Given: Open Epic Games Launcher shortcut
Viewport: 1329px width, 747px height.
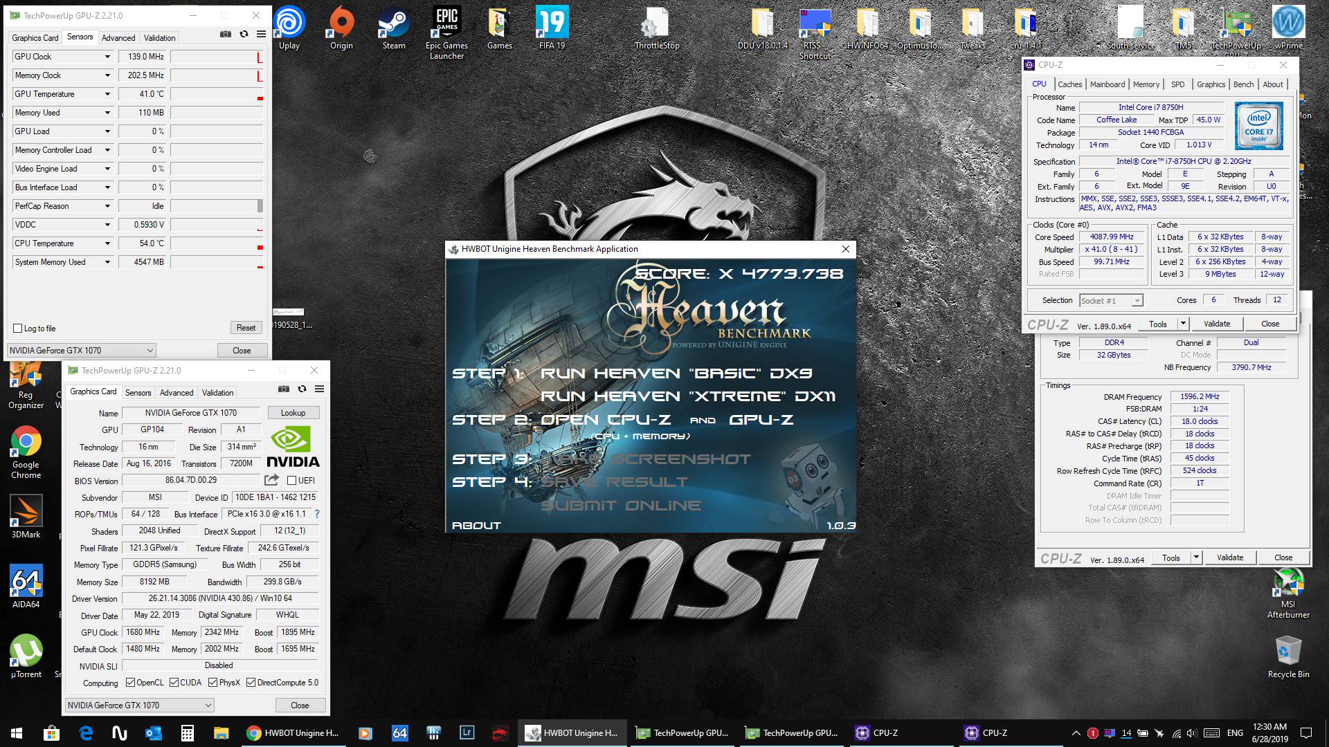Looking at the screenshot, I should (446, 33).
